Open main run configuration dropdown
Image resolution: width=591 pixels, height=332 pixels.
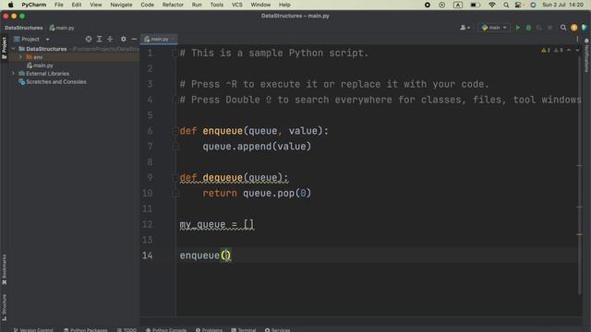tap(494, 28)
